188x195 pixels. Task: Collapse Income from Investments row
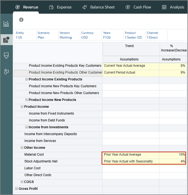click(26, 127)
